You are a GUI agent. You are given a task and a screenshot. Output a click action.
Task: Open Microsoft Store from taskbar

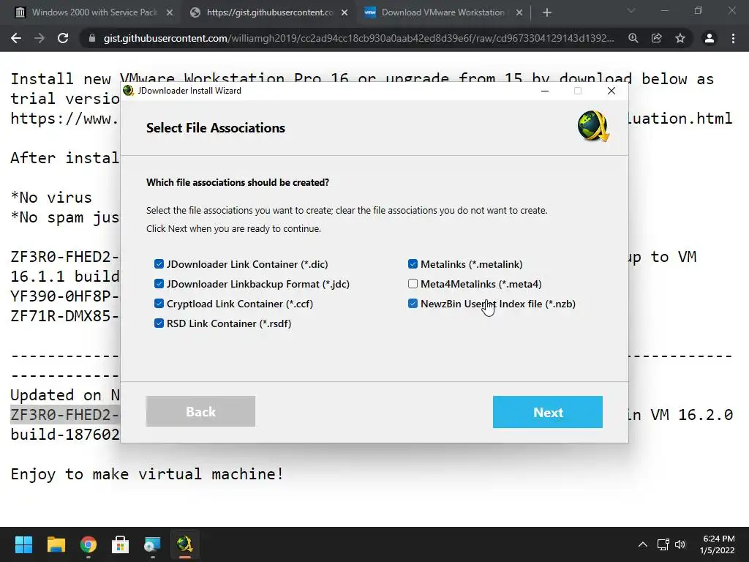click(121, 544)
